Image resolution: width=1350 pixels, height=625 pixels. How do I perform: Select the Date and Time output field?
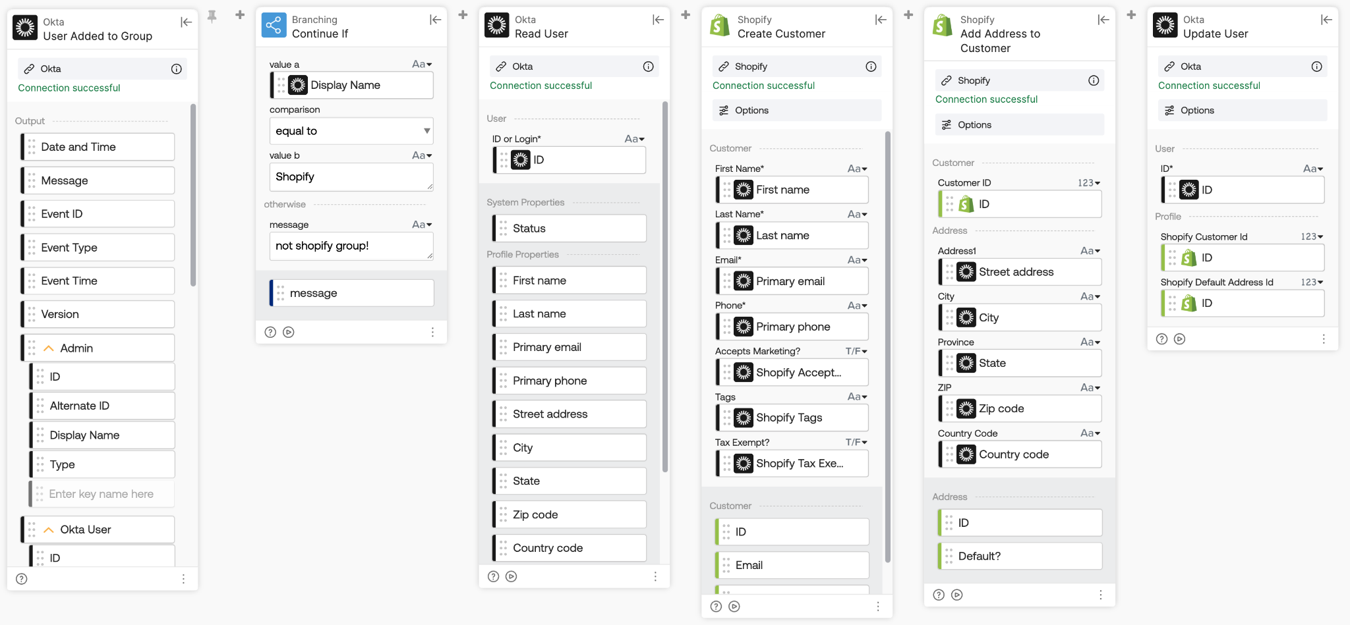[x=98, y=147]
